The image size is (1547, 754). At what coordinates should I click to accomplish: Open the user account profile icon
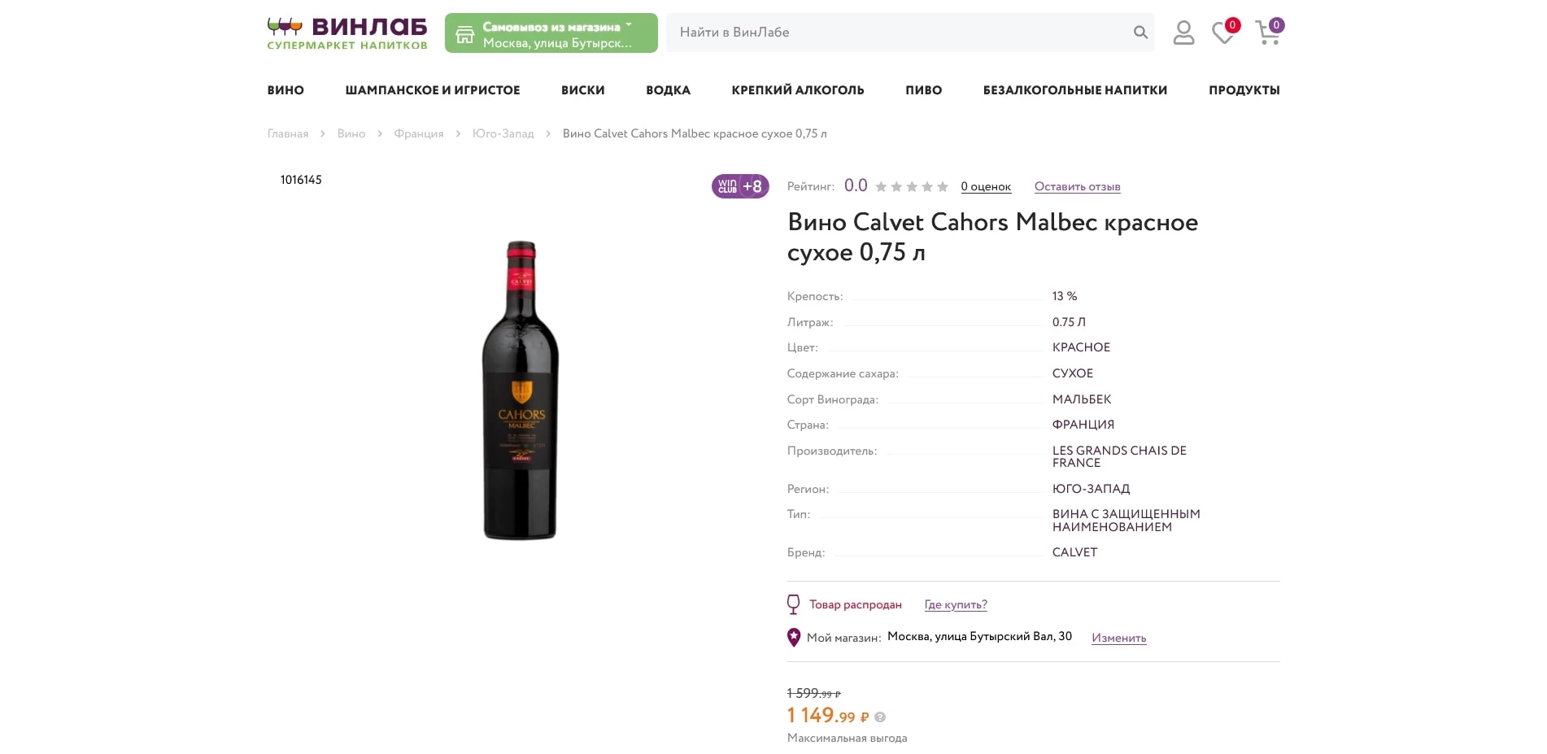(x=1183, y=33)
